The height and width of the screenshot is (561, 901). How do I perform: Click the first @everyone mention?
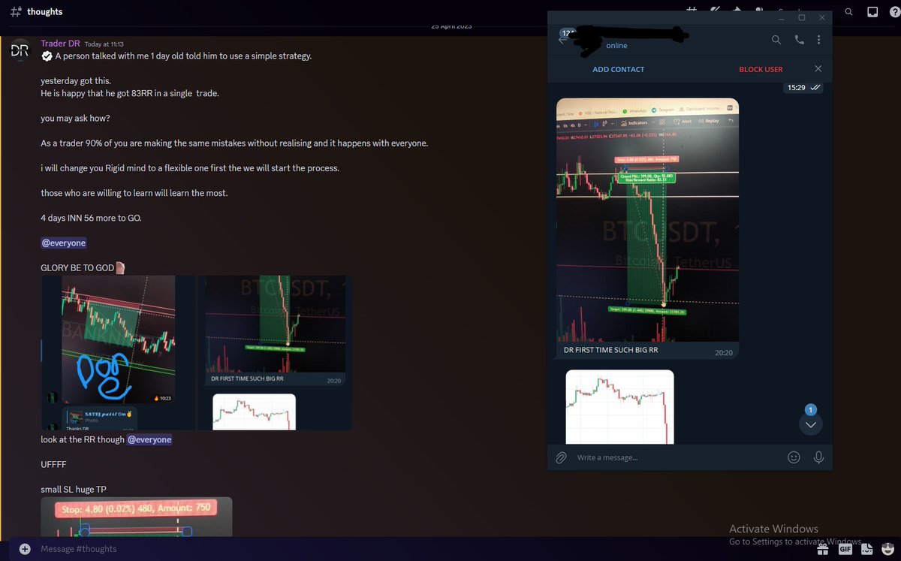(64, 243)
